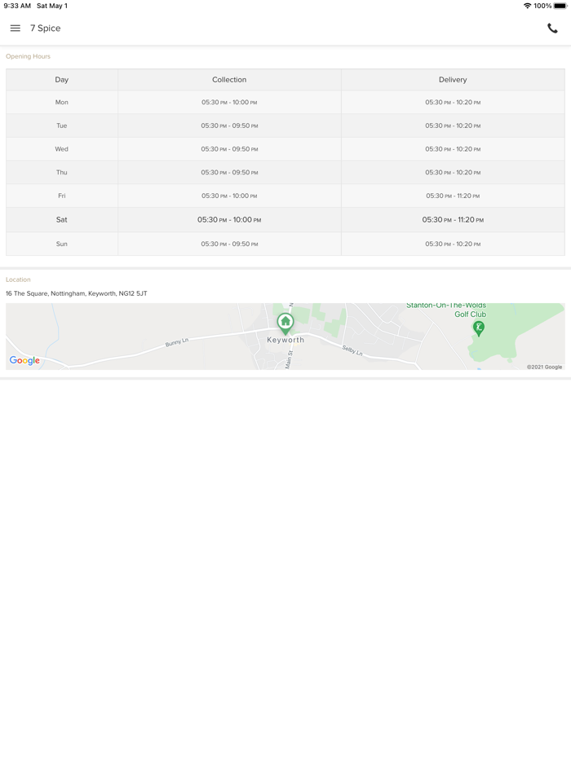The image size is (571, 761).
Task: Click the Stanton-On-The-Wolds Golf Club label
Action: pos(446,310)
